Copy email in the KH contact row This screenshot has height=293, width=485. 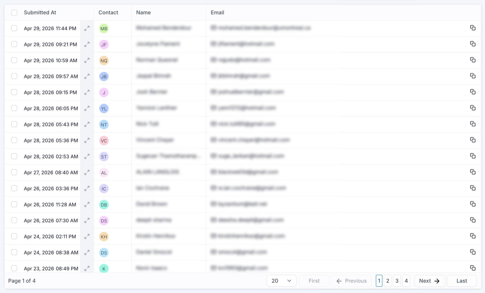click(473, 236)
